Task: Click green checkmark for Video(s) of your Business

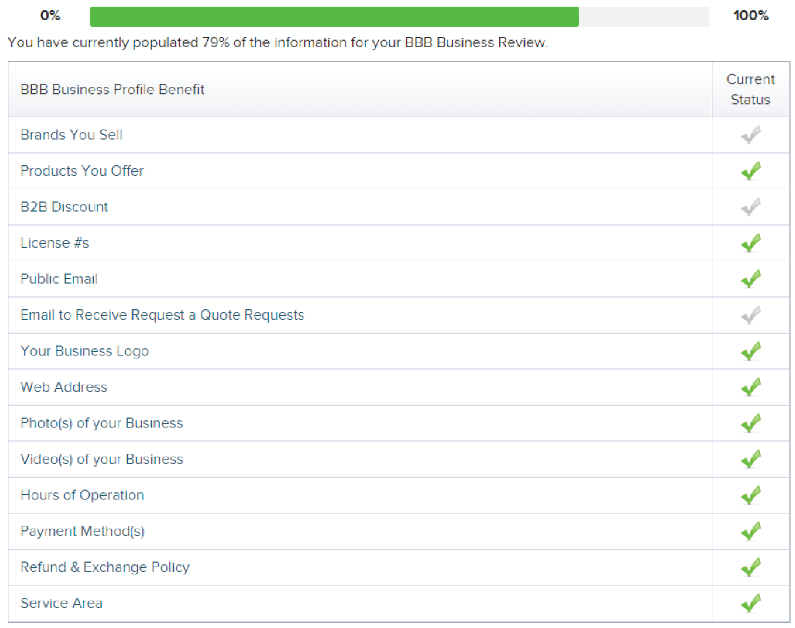Action: pyautogui.click(x=751, y=459)
